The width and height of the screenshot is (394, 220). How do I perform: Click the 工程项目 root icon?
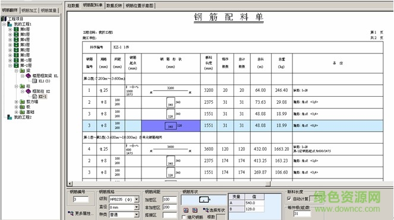point(4,19)
